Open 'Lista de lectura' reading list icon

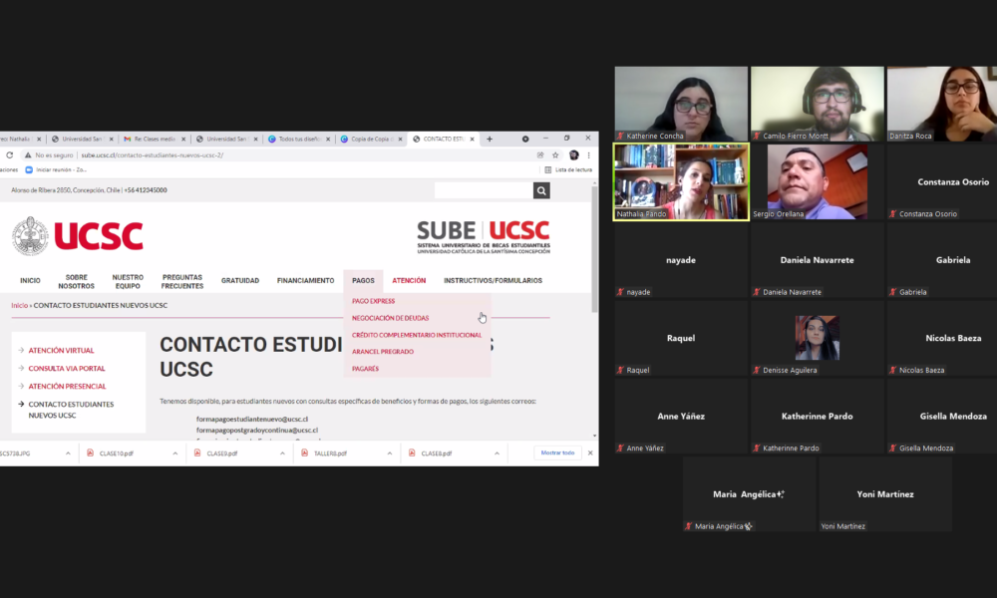pos(548,169)
